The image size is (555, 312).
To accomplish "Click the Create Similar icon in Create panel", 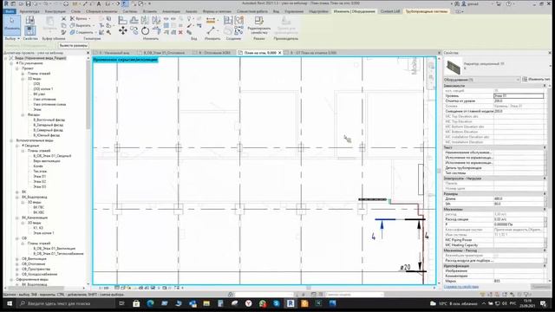I will click(239, 31).
